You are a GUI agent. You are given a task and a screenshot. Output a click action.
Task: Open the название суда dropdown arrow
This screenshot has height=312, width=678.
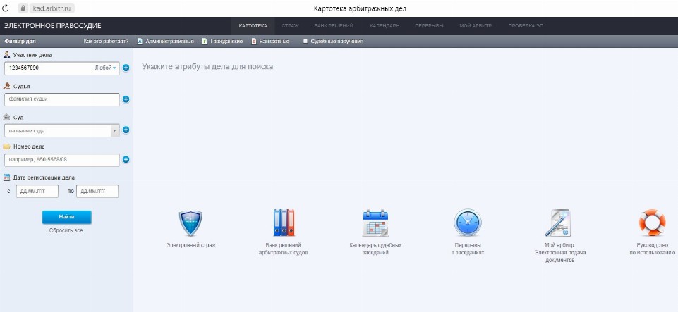114,130
